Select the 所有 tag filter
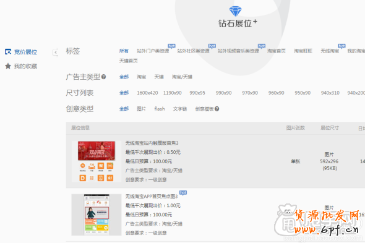Image resolution: width=365 pixels, height=243 pixels. click(124, 51)
